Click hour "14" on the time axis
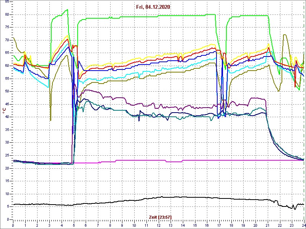 tap(183, 225)
